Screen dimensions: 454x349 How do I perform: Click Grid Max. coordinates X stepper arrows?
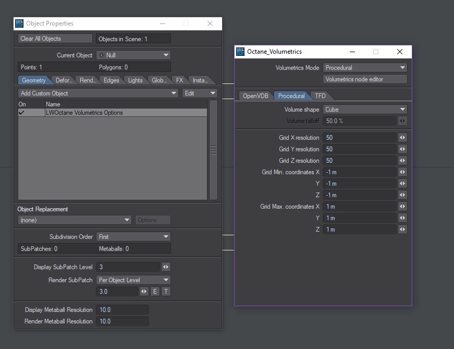click(x=402, y=207)
